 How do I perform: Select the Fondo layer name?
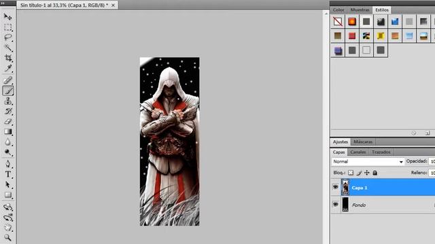click(359, 205)
